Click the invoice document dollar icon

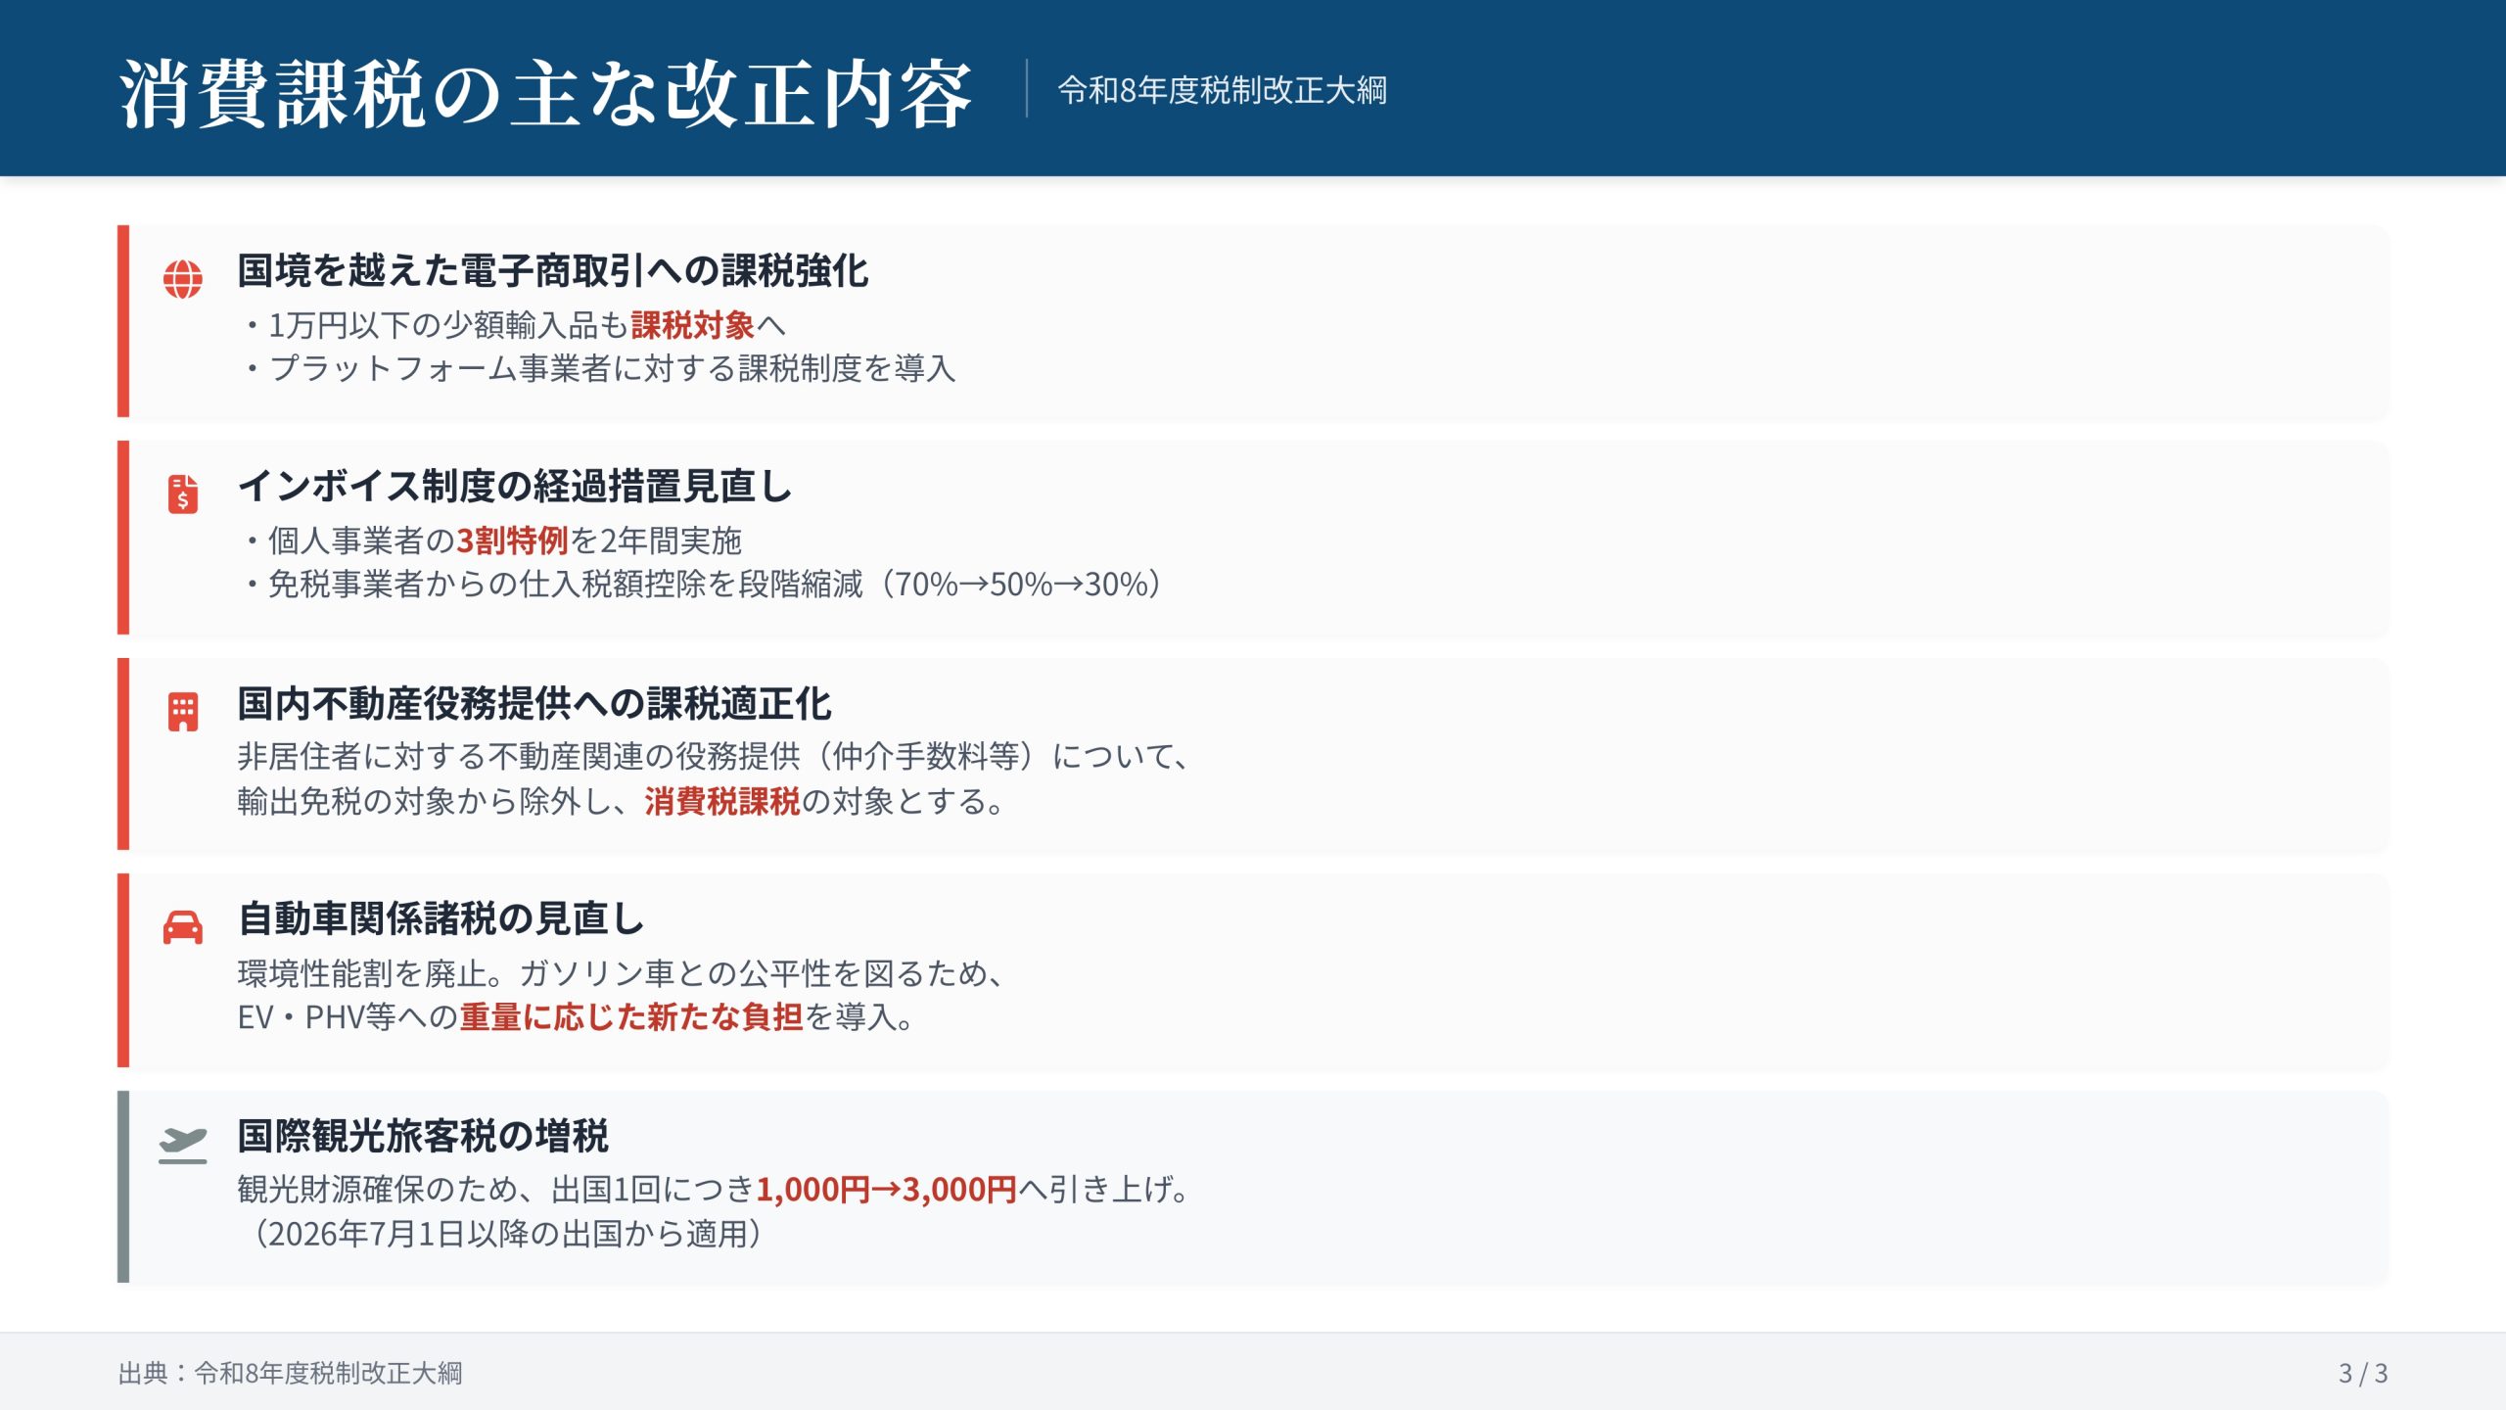click(183, 493)
